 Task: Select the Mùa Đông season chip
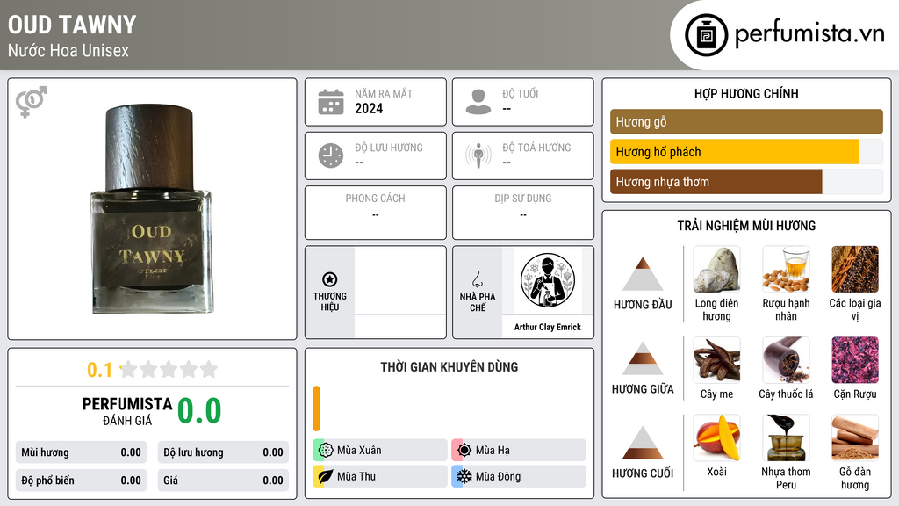tap(519, 476)
